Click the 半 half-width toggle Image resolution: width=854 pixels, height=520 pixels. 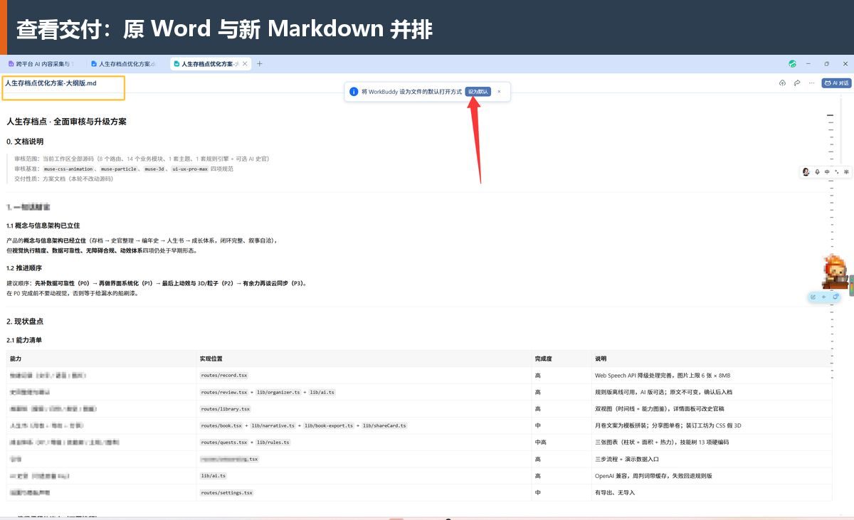click(846, 171)
